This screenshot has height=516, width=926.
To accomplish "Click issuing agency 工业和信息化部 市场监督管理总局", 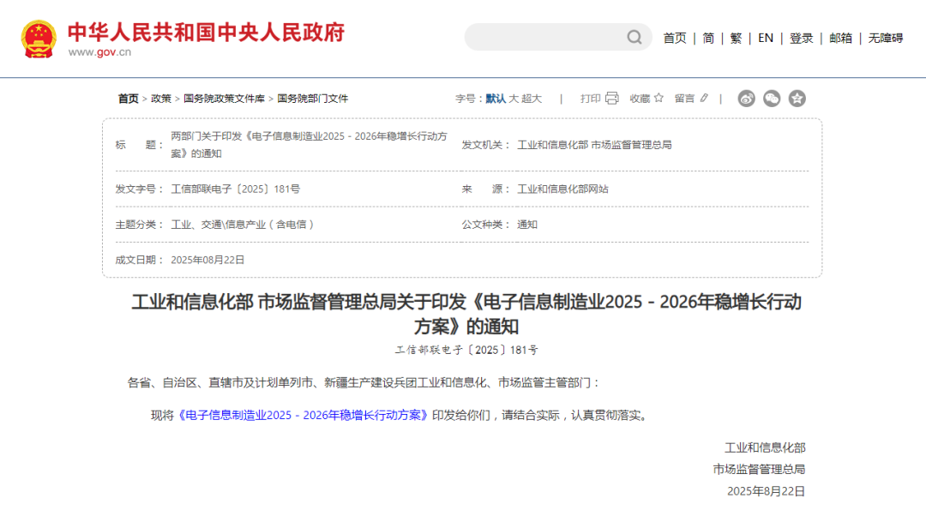I will [594, 145].
